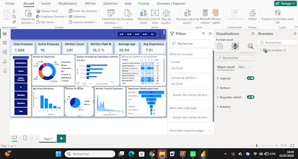Open the Obtenir les données source picker
This screenshot has width=298, height=159.
coord(28,17)
